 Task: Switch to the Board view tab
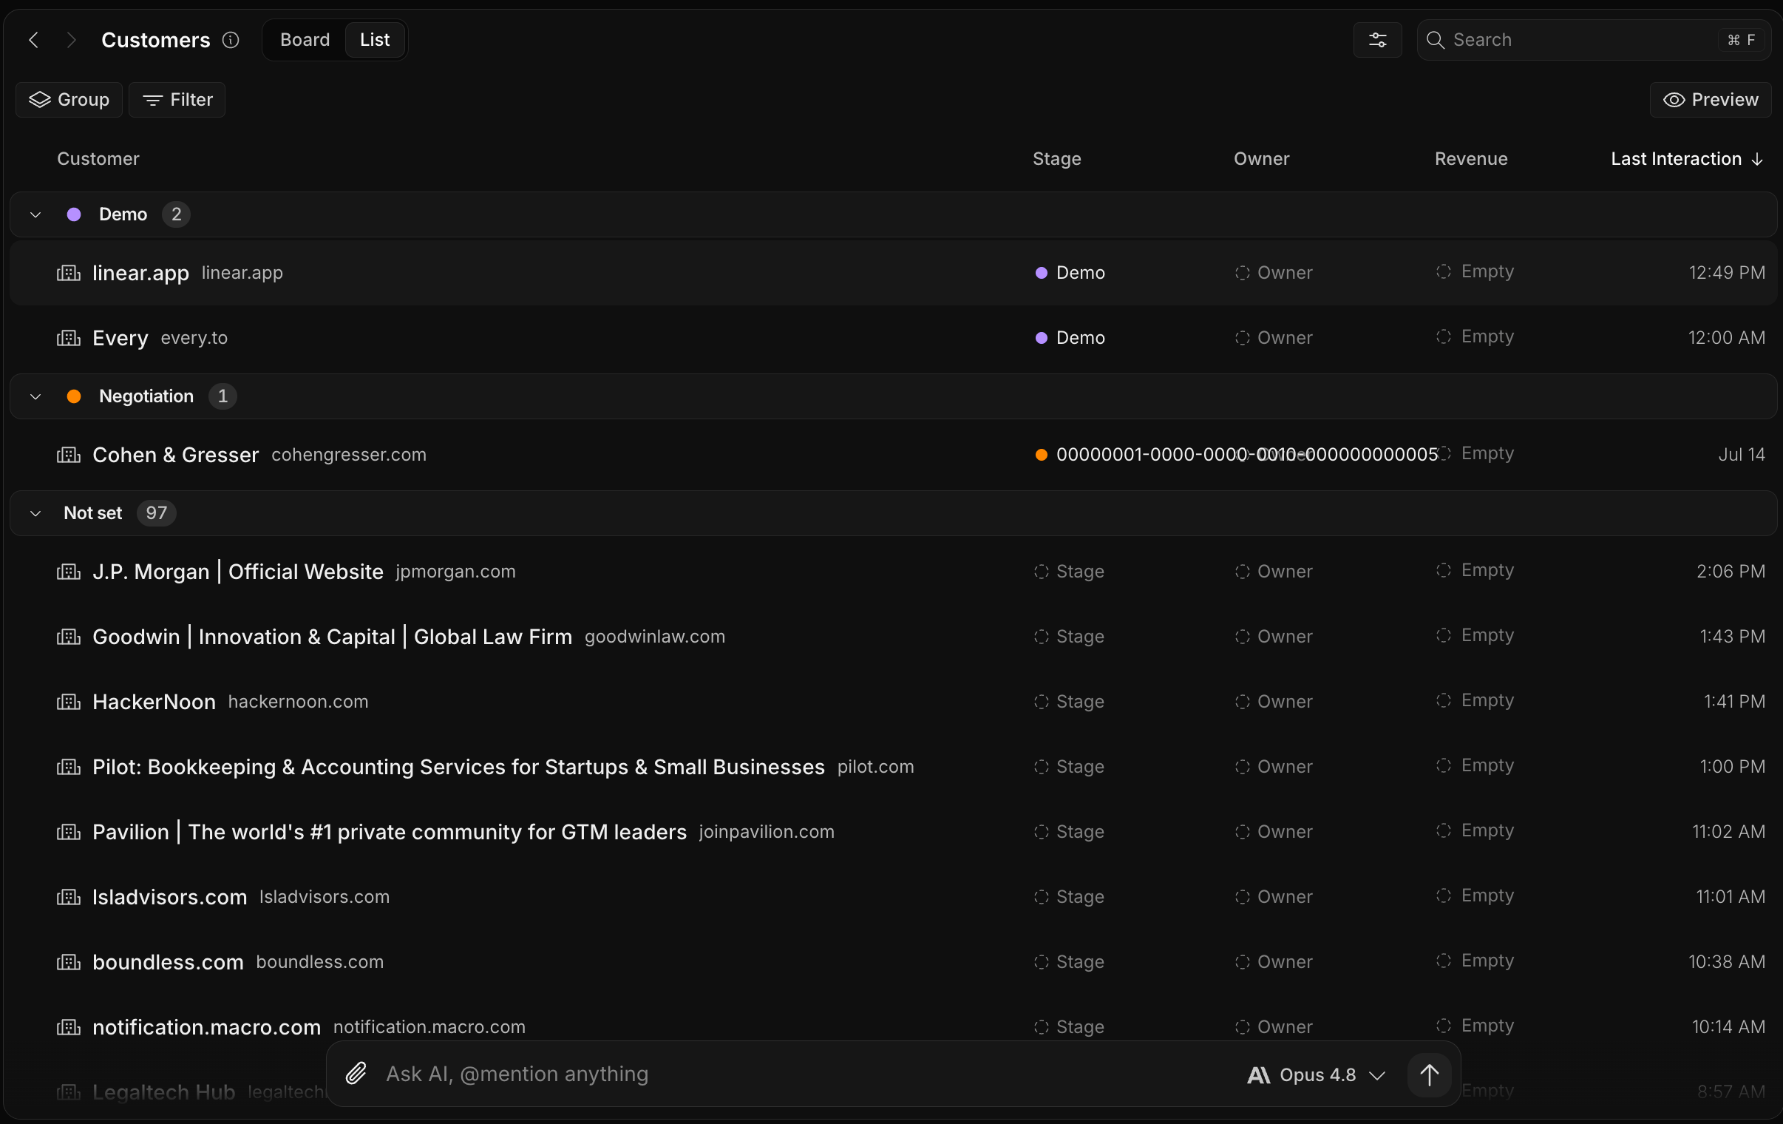coord(305,40)
